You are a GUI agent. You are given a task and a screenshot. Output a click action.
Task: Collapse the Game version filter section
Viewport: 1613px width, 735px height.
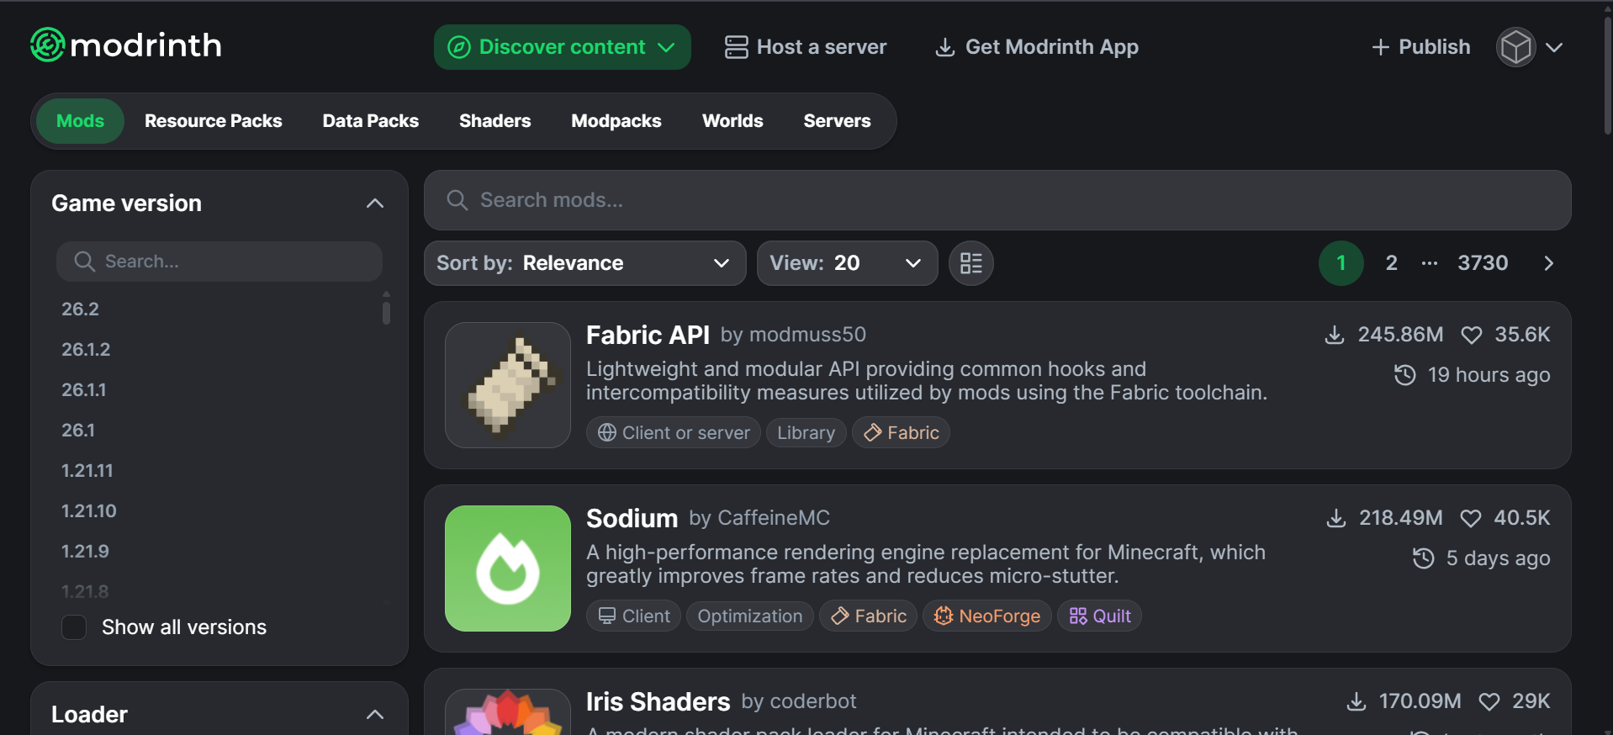[x=375, y=204]
